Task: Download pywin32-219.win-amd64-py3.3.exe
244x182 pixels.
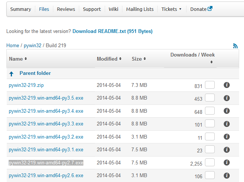Action: coord(46,124)
